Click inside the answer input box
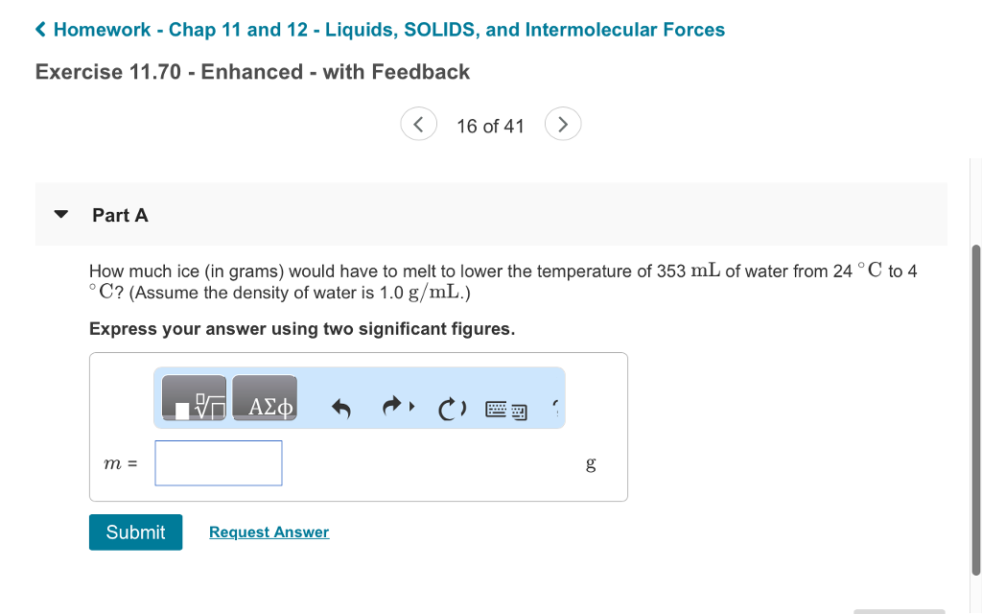This screenshot has height=614, width=982. click(x=218, y=462)
